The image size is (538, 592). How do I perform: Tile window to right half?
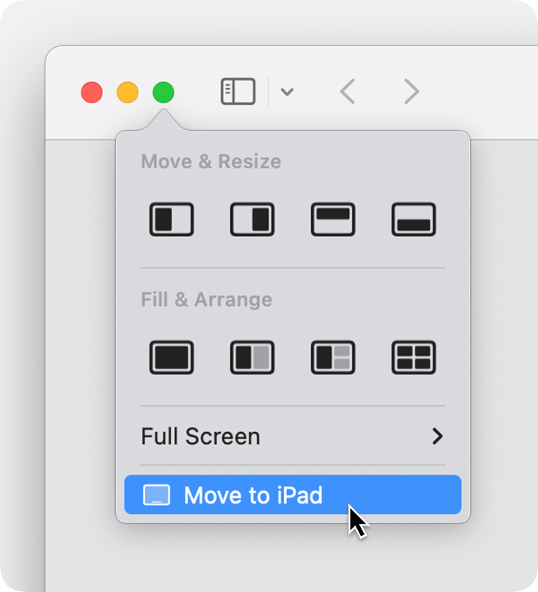253,219
